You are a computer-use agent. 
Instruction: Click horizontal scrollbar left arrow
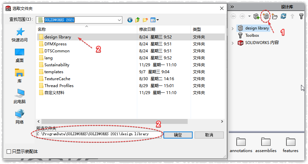point(39,122)
